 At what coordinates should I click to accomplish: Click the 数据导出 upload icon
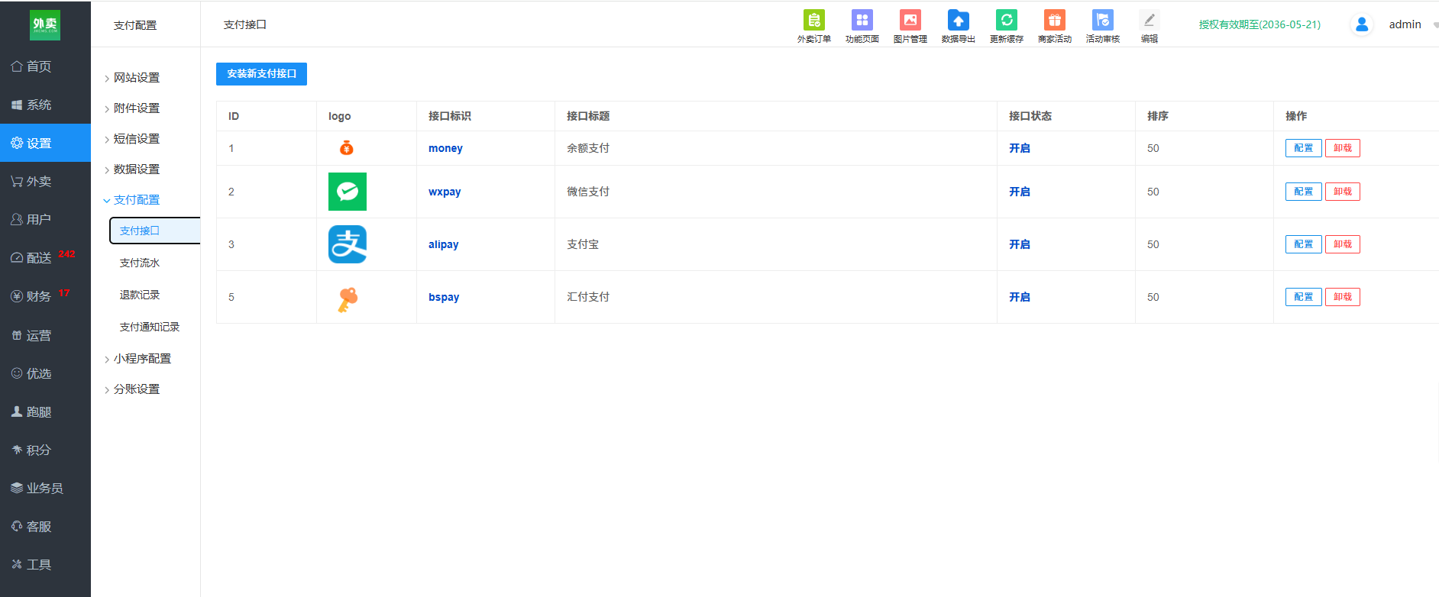pos(958,21)
